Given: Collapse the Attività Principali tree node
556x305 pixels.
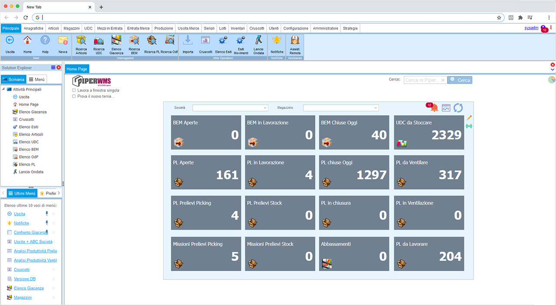Looking at the screenshot, I should tap(3, 90).
